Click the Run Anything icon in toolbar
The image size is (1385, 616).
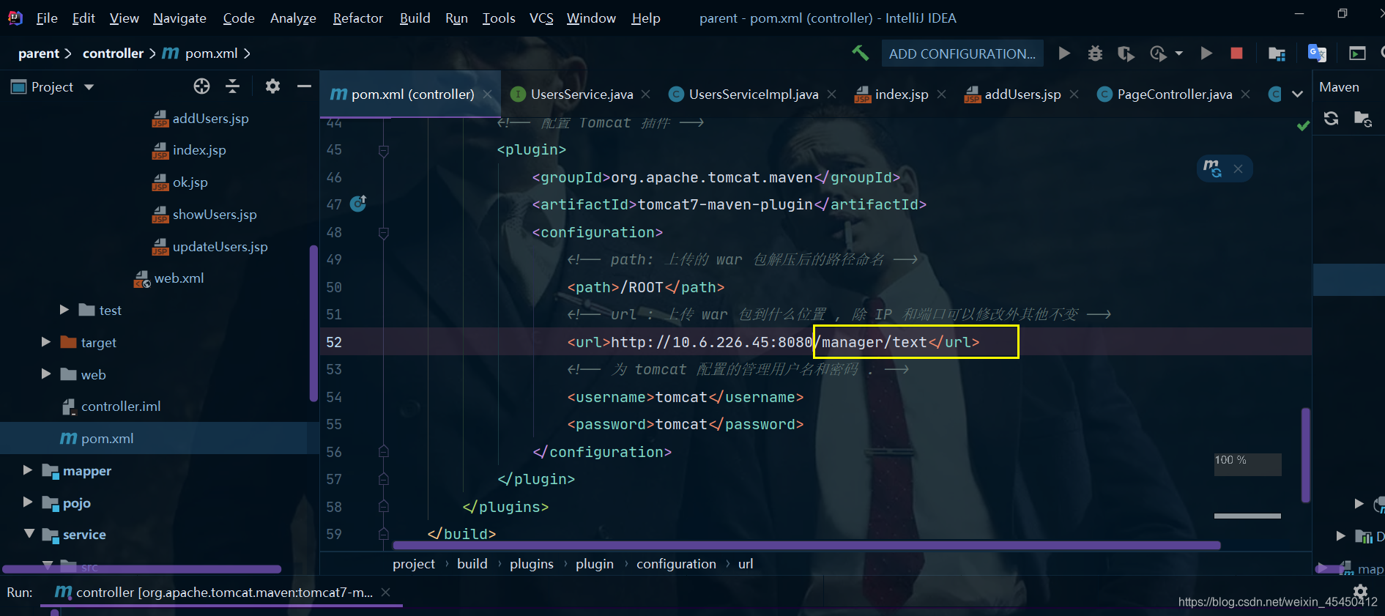(1357, 53)
